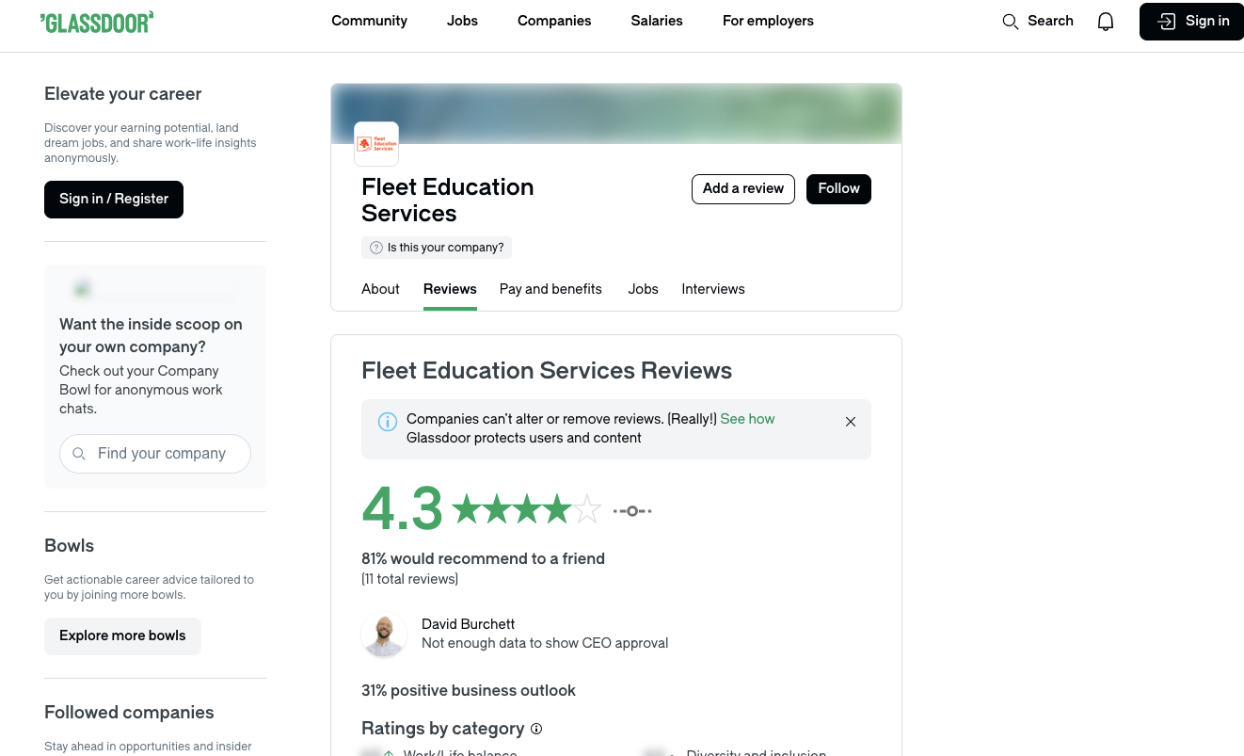1244x756 pixels.
Task: Open the Companies navigation menu item
Action: [554, 21]
